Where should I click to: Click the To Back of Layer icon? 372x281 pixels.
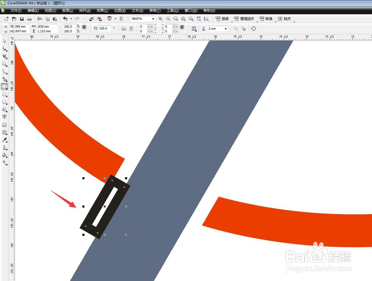pos(243,29)
